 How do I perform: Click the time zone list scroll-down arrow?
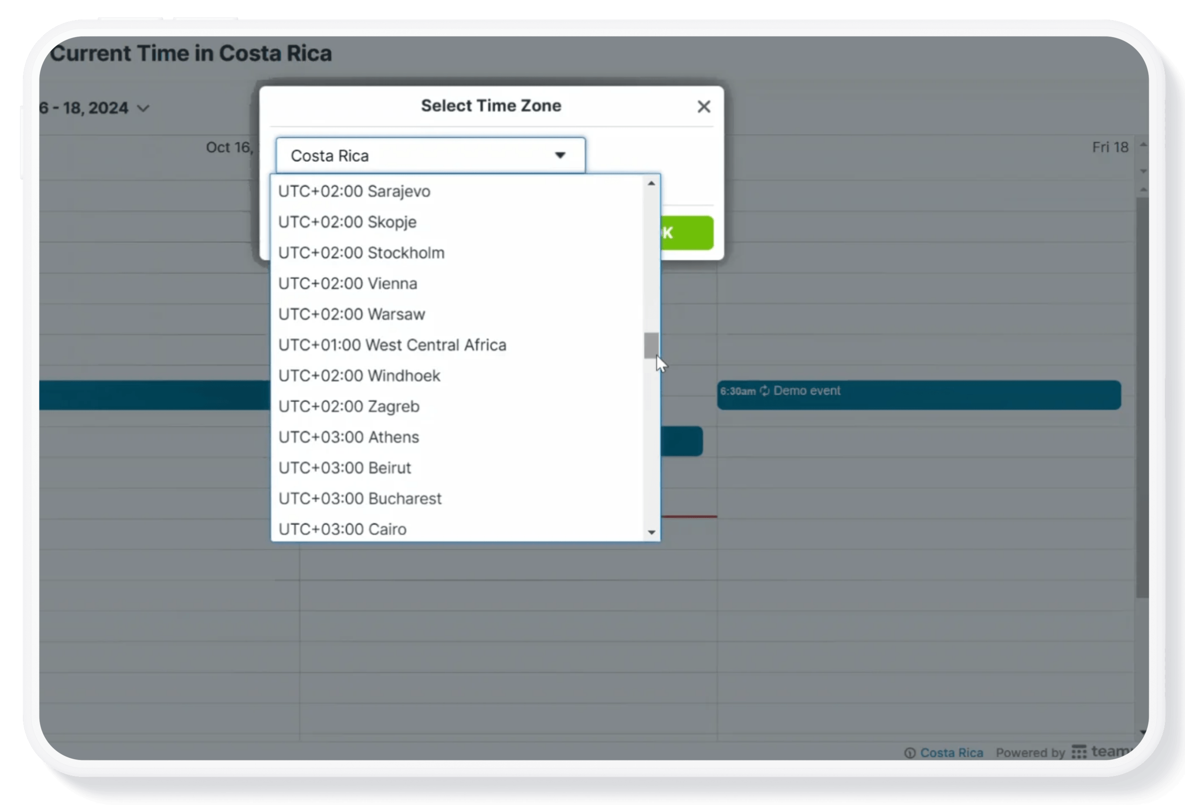click(651, 532)
